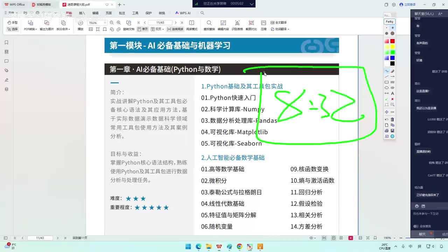
Task: Select the largest pen size dot
Action: click(392, 33)
